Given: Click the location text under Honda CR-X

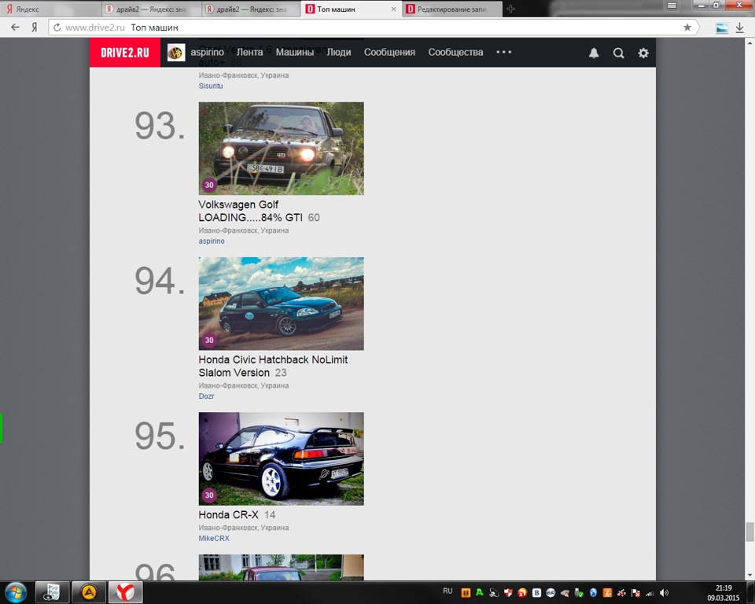Looking at the screenshot, I should (x=244, y=528).
